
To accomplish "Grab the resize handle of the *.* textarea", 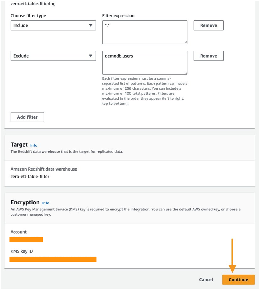I will pos(186,42).
